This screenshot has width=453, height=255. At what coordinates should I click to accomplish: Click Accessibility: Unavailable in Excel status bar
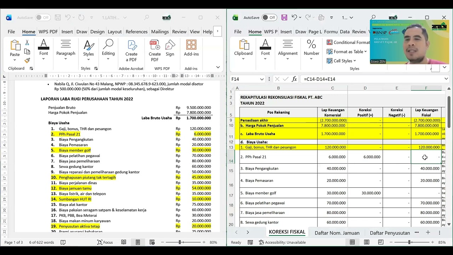point(282,242)
